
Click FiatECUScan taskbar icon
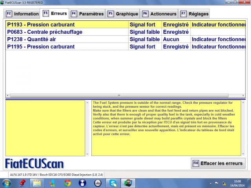[128, 183]
